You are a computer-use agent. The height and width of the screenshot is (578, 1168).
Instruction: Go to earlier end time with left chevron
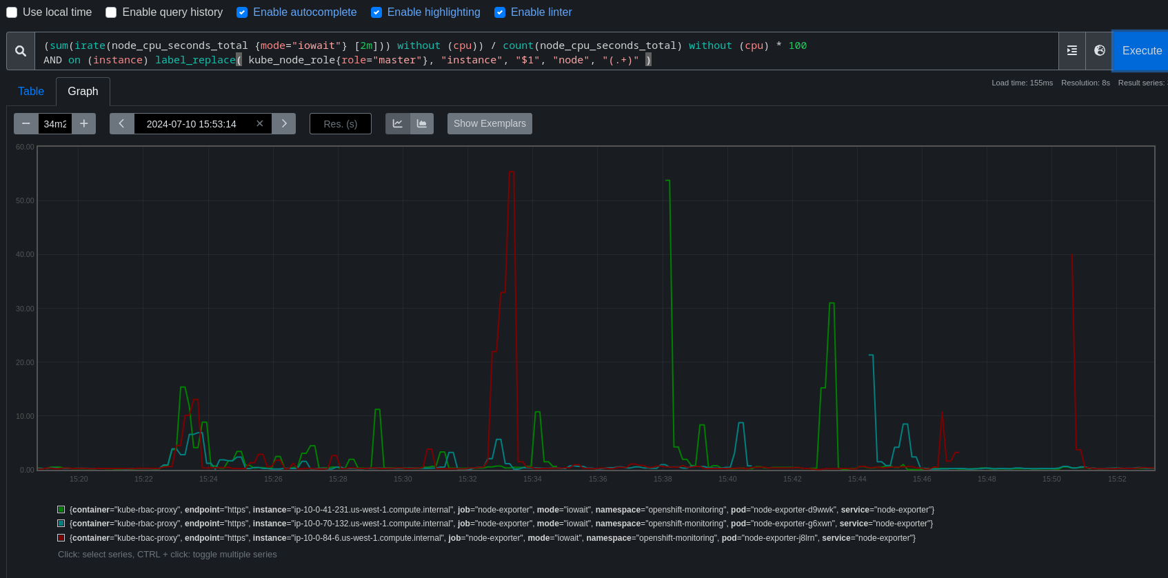[121, 124]
